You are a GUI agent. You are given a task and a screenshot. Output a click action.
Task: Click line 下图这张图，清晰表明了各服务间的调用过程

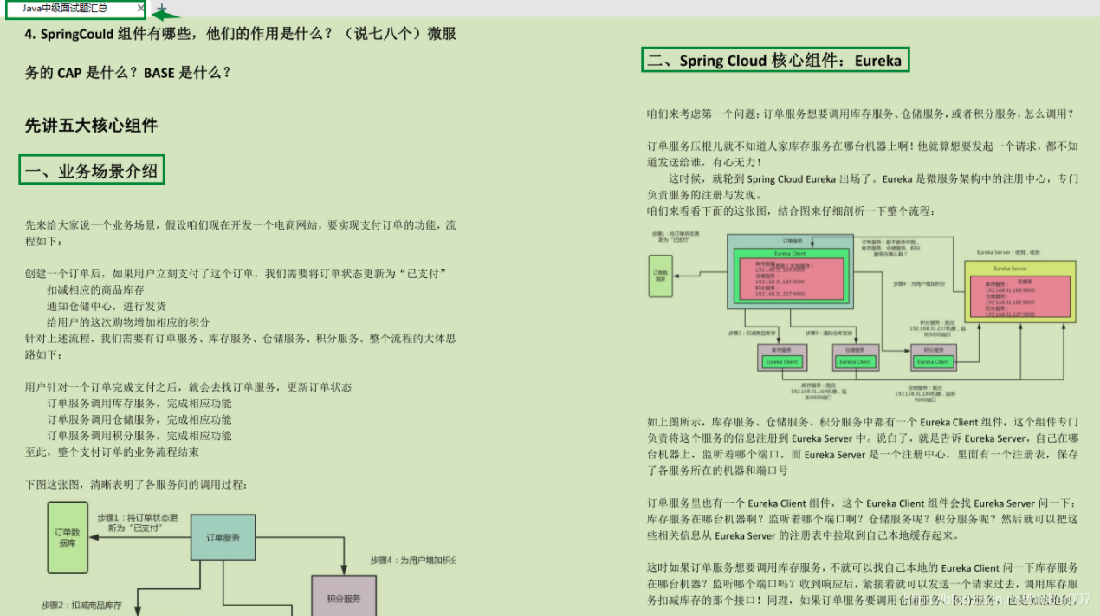pyautogui.click(x=136, y=485)
